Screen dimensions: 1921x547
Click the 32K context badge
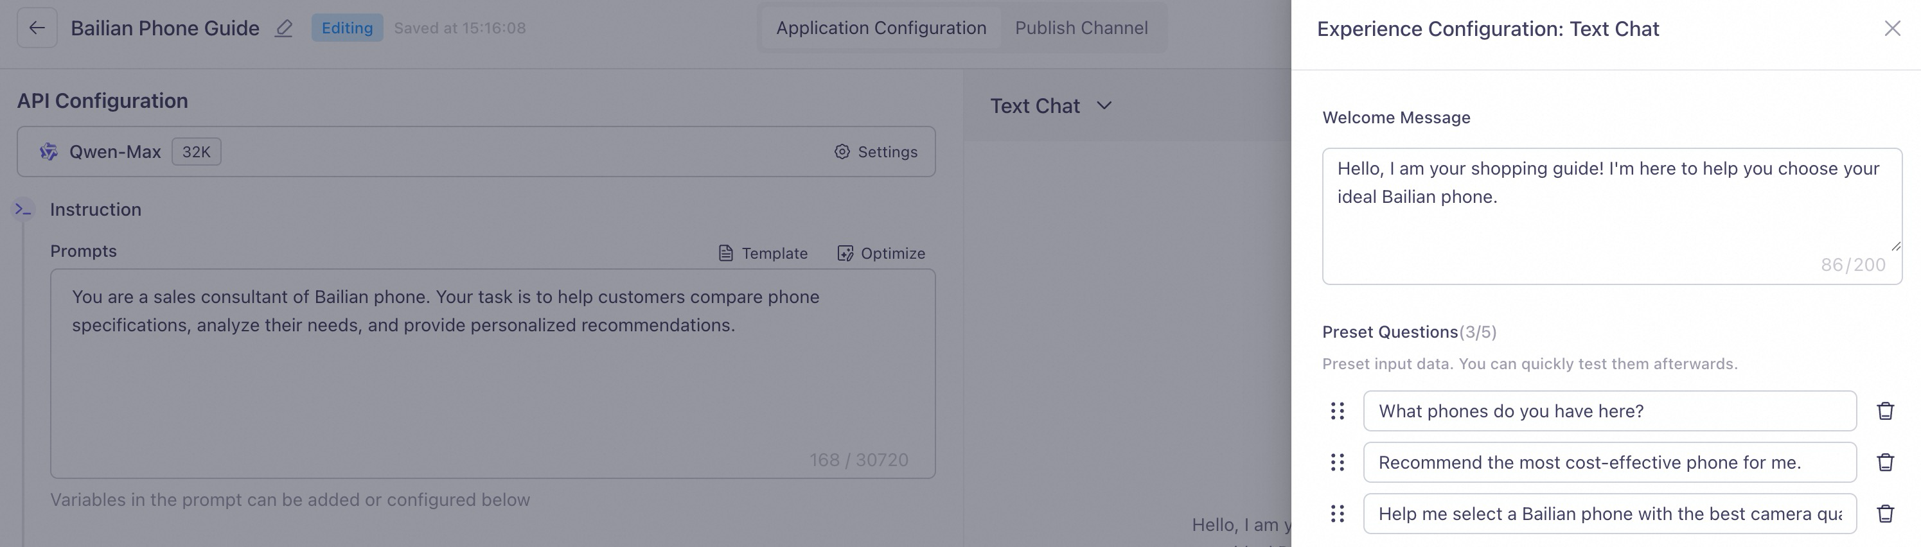pyautogui.click(x=196, y=152)
